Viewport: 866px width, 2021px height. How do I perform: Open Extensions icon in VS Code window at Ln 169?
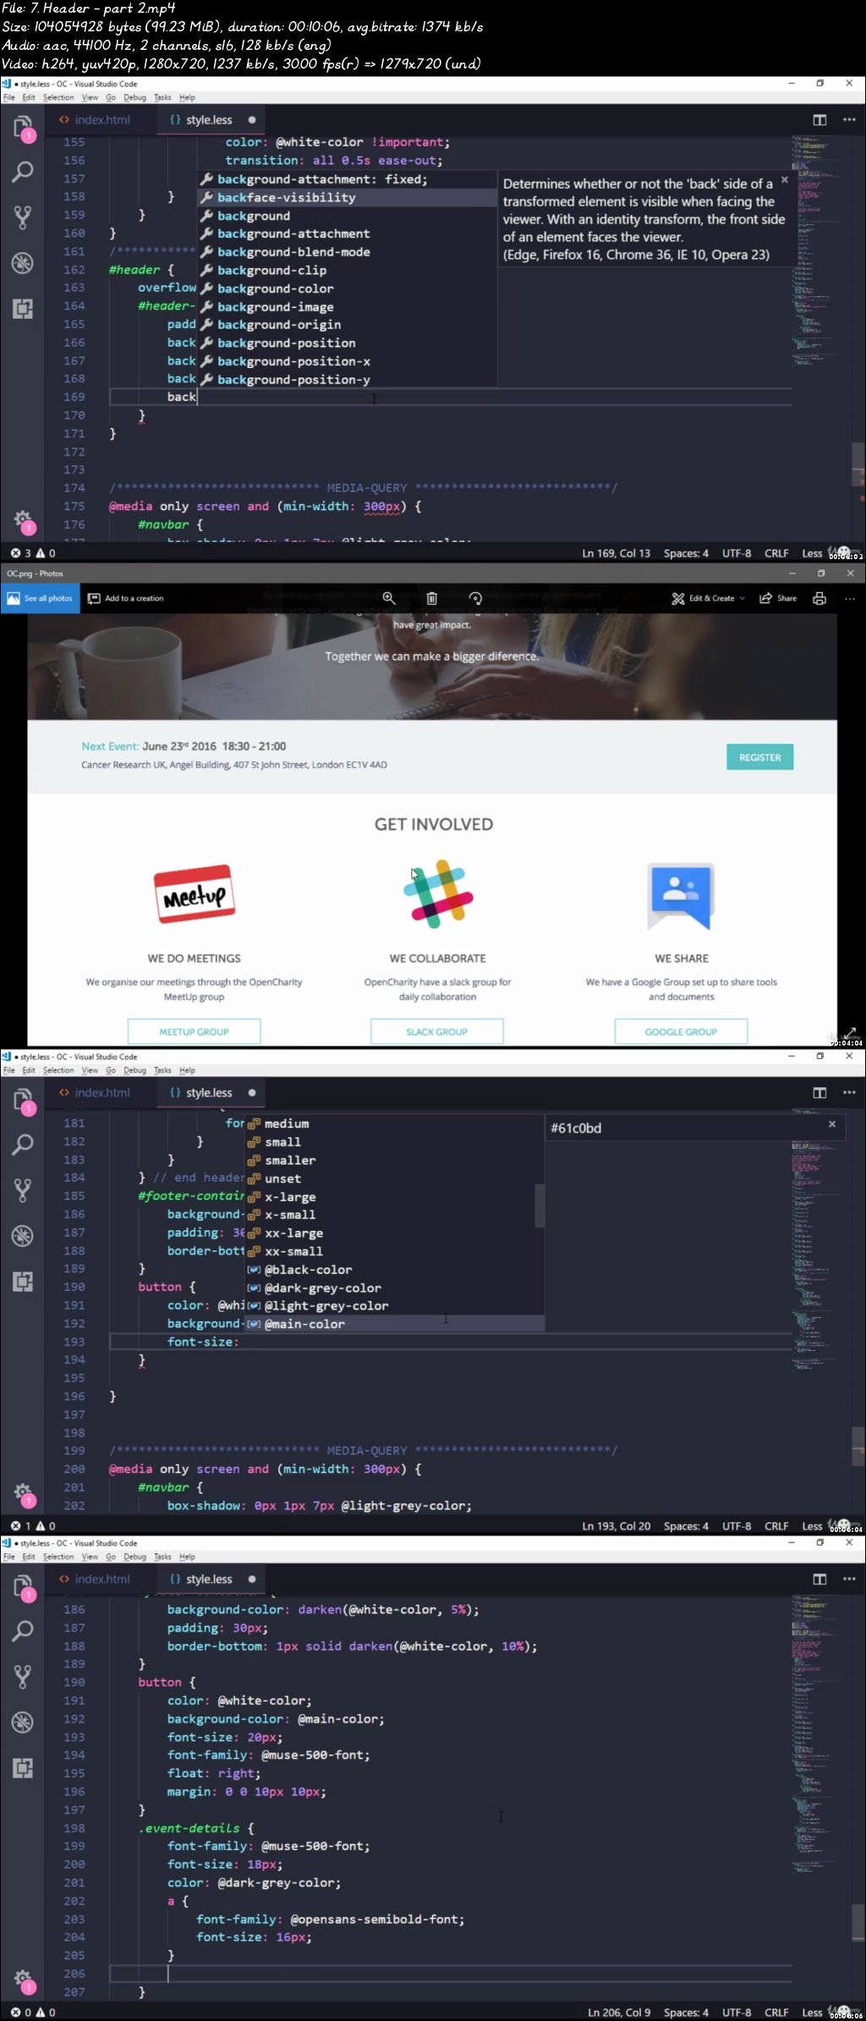pyautogui.click(x=23, y=309)
